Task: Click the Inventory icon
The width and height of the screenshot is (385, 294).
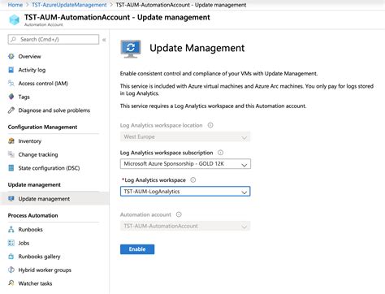Action: click(11, 141)
